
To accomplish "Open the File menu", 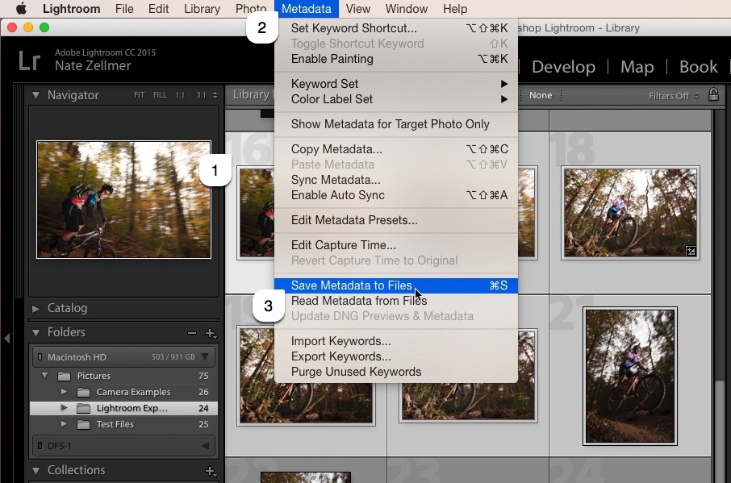I will (124, 9).
